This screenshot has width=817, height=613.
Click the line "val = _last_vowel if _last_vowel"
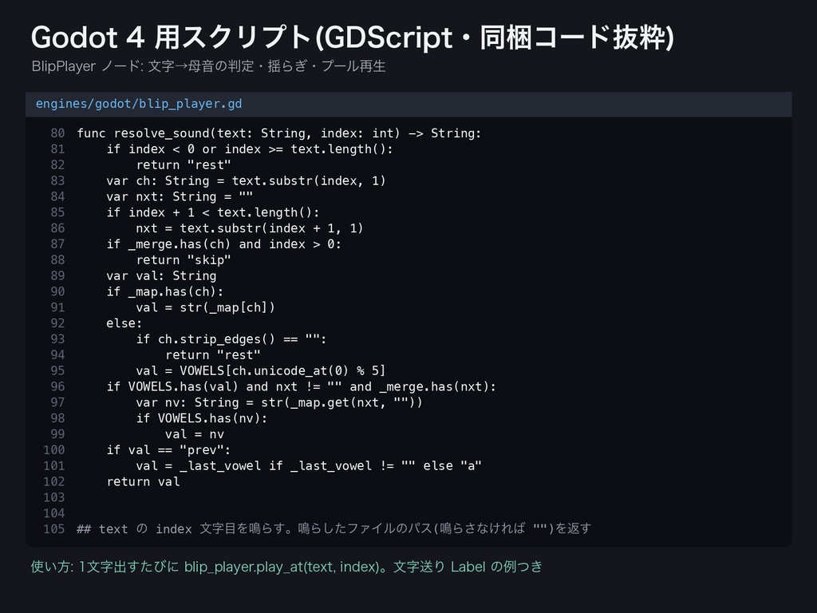[x=309, y=466]
